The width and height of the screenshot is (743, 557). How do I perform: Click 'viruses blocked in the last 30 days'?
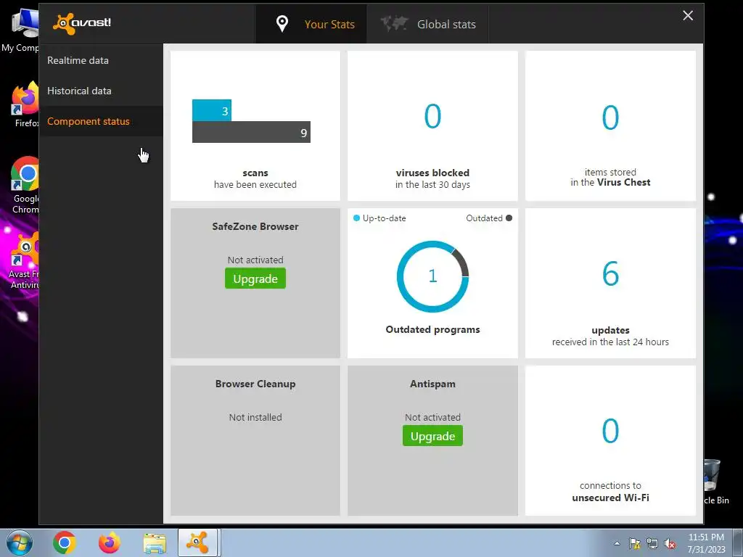click(x=432, y=179)
